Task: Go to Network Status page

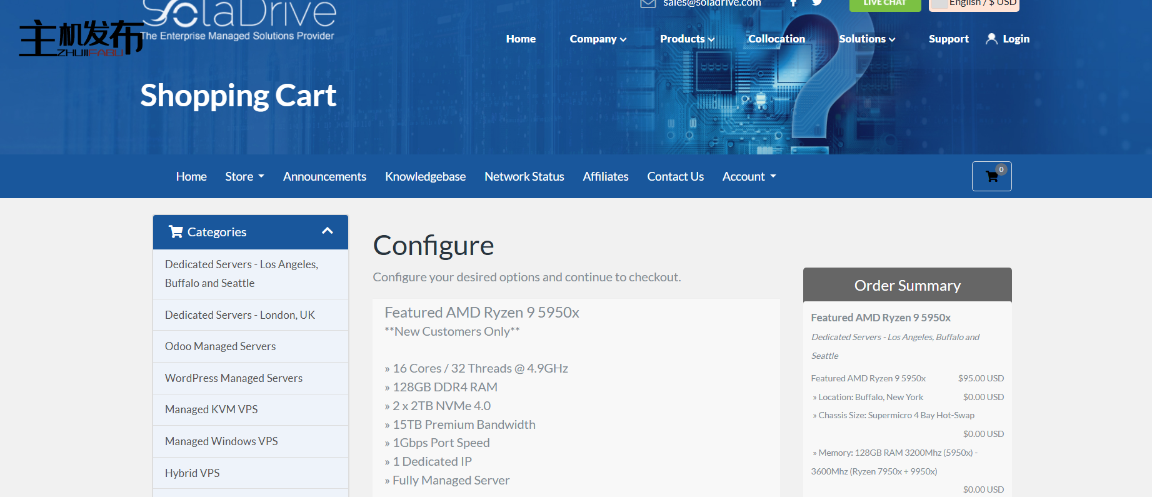Action: click(524, 177)
